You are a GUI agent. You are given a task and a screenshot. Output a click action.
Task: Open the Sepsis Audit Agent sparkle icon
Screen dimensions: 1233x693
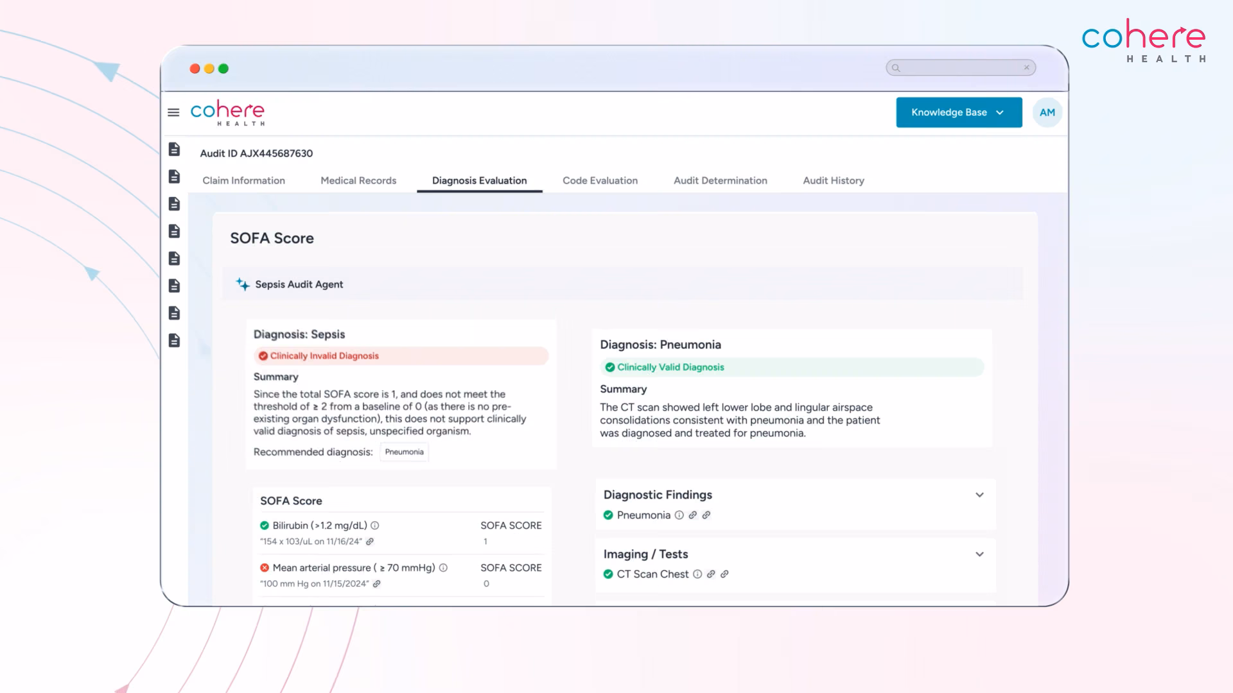(x=242, y=284)
